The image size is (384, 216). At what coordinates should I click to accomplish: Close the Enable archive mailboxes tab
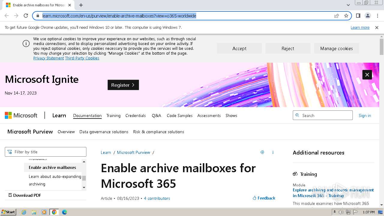[x=70, y=5]
